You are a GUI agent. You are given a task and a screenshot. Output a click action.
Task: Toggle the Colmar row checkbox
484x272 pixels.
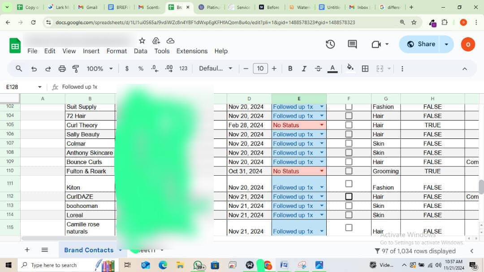[349, 143]
